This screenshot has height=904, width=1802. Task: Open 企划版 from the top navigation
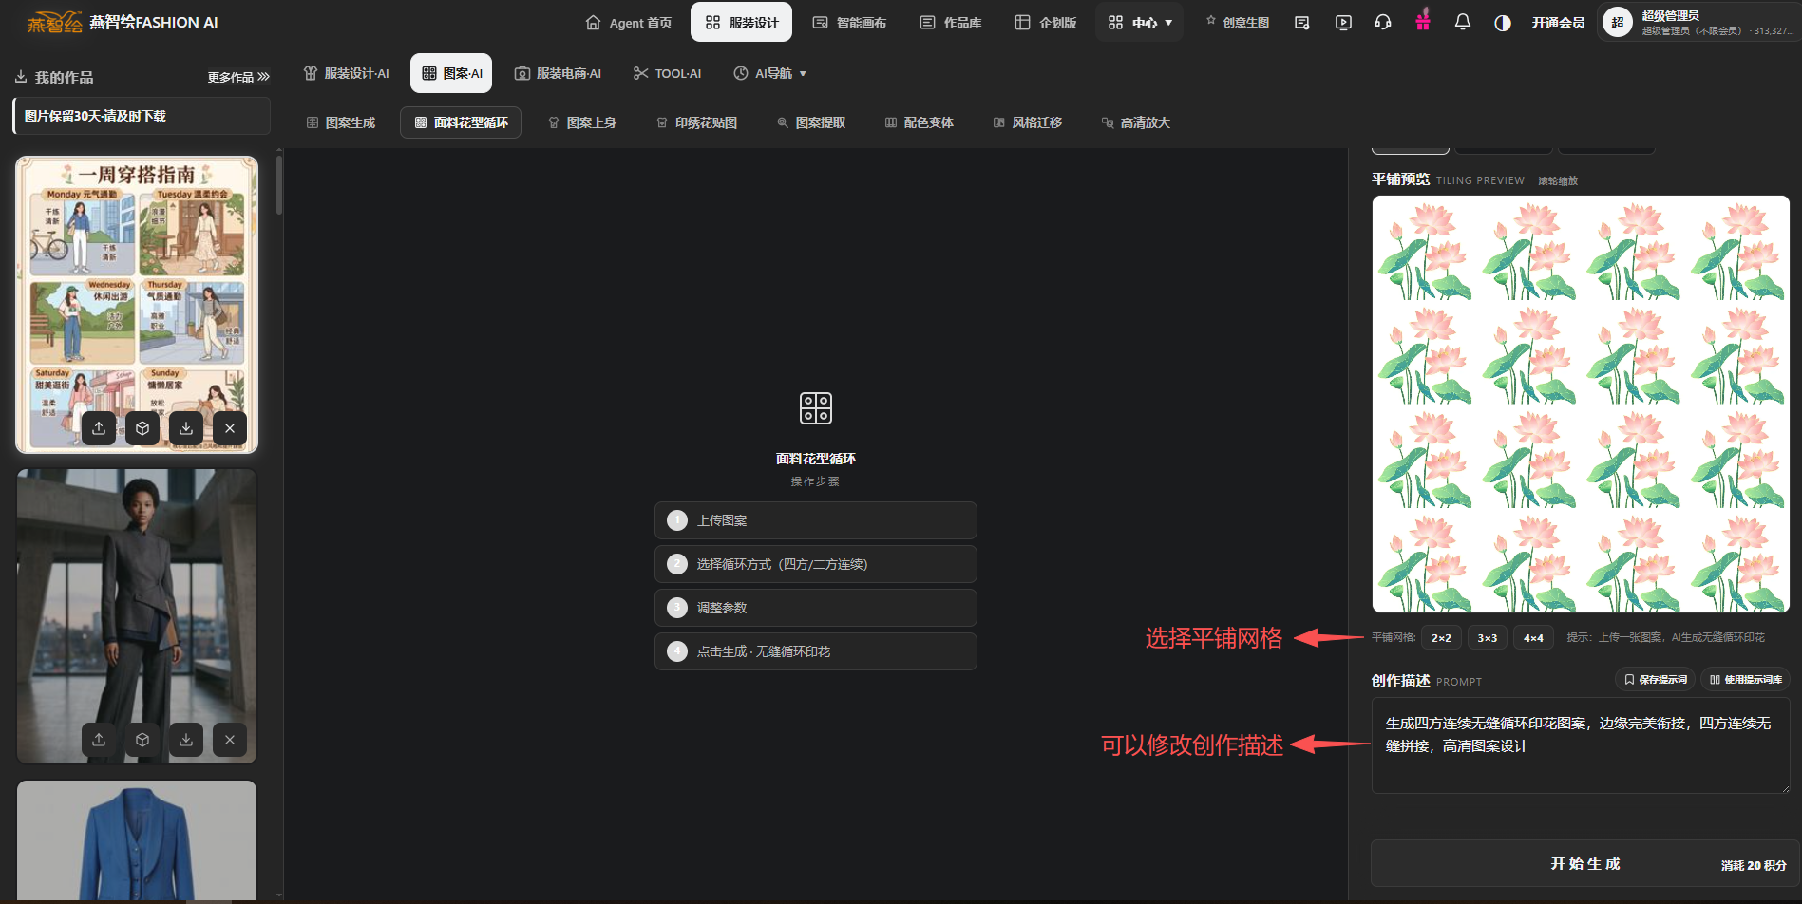point(1046,23)
